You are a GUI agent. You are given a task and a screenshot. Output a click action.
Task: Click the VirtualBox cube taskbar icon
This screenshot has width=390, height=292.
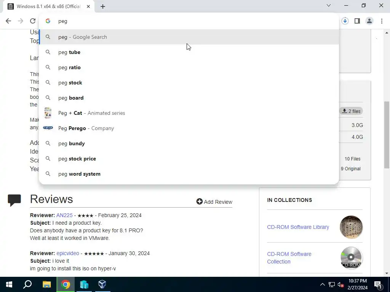click(102, 284)
